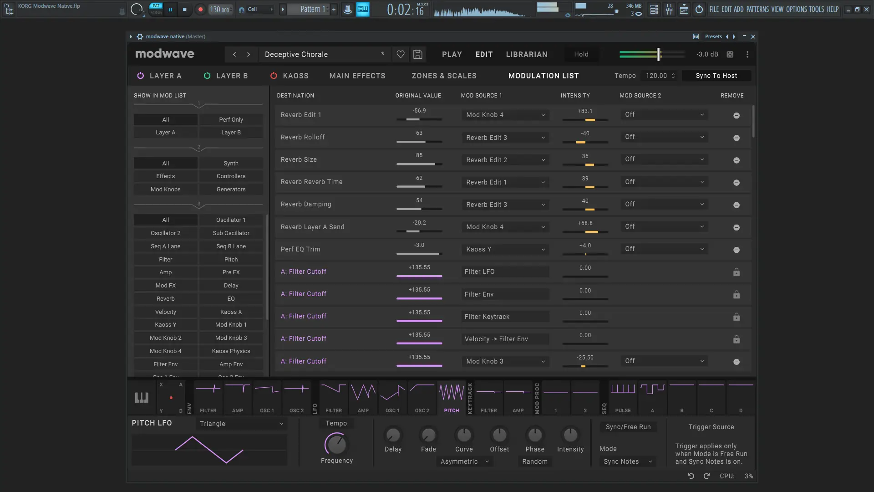Remove the Reverb Rolloff modulation row
The height and width of the screenshot is (492, 874).
(x=736, y=138)
